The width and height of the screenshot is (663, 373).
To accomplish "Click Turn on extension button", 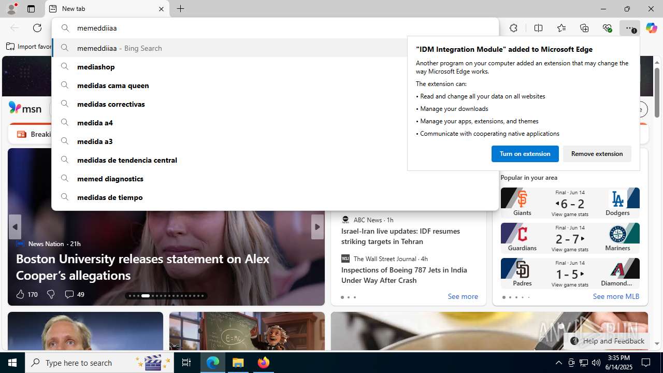I will pos(525,154).
